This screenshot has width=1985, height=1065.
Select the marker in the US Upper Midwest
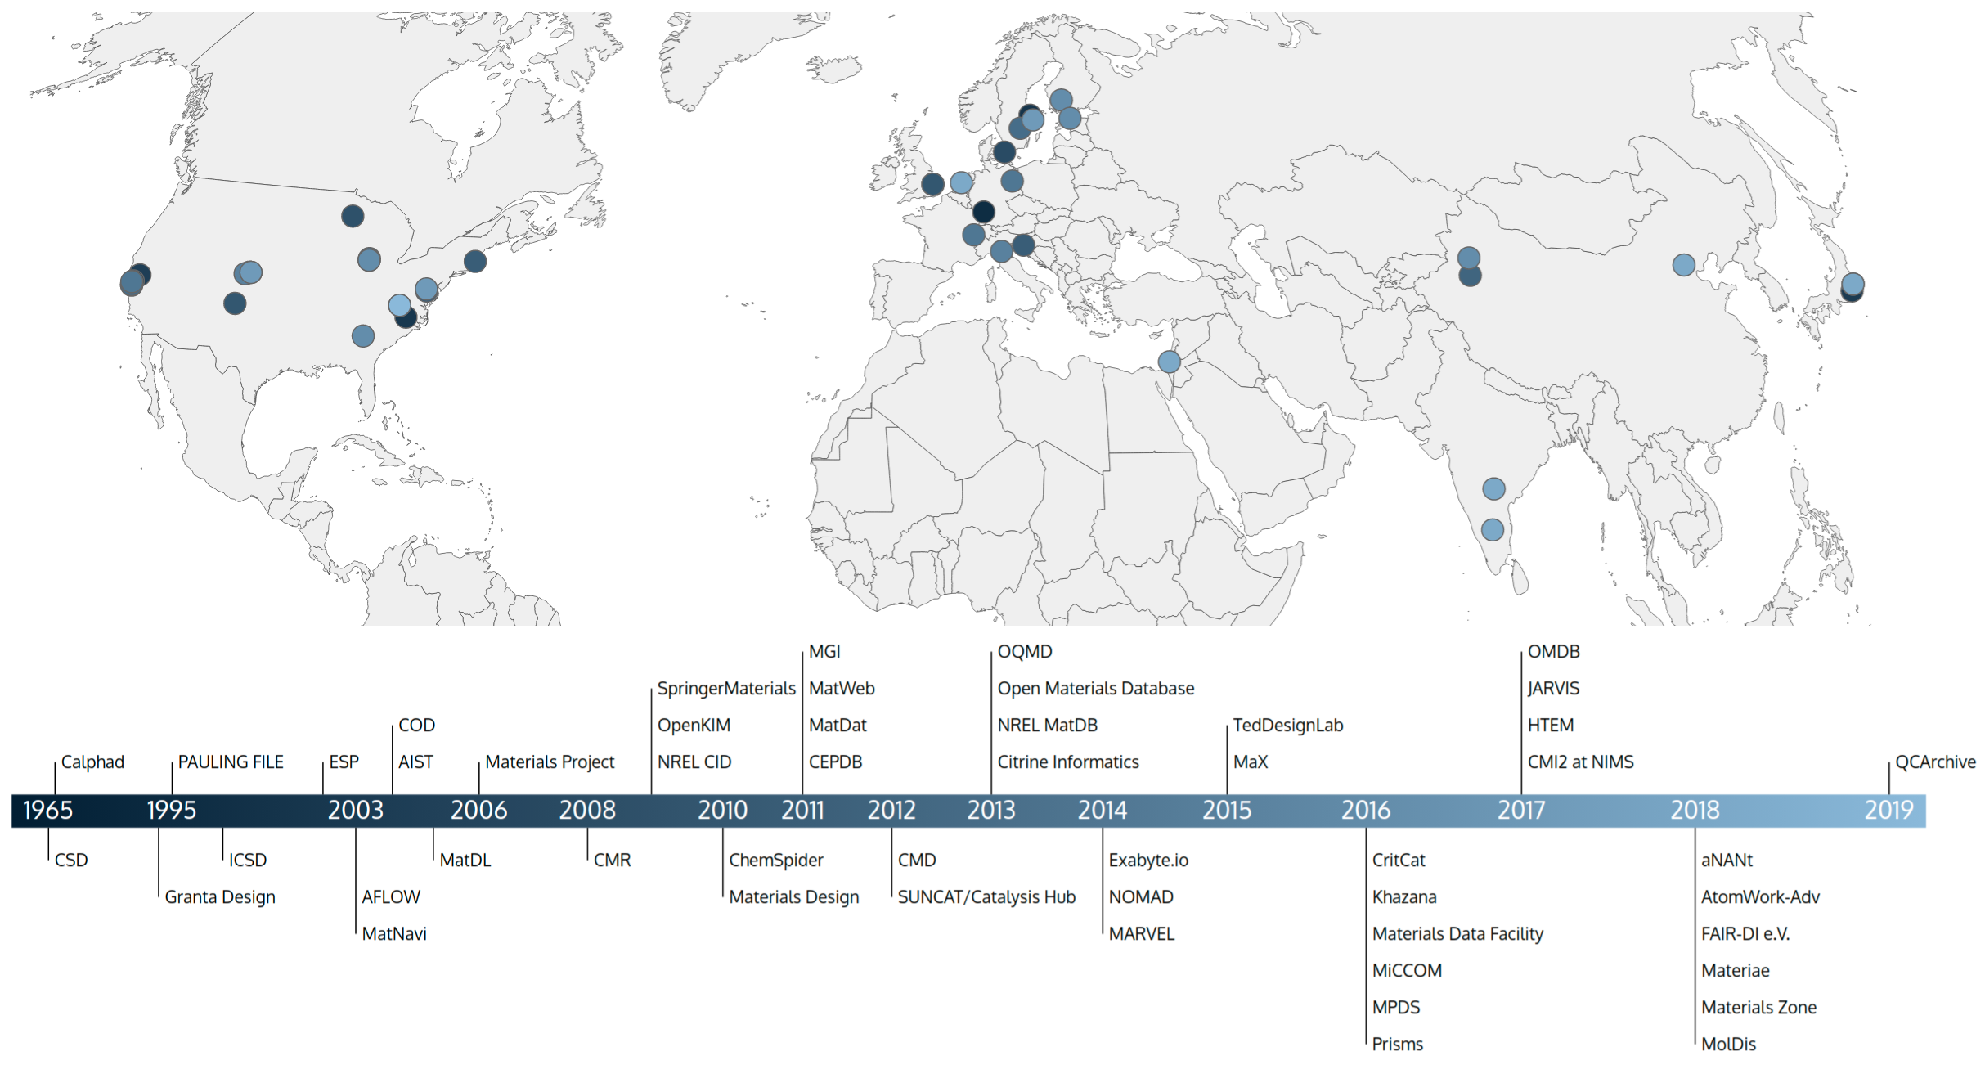(x=353, y=216)
